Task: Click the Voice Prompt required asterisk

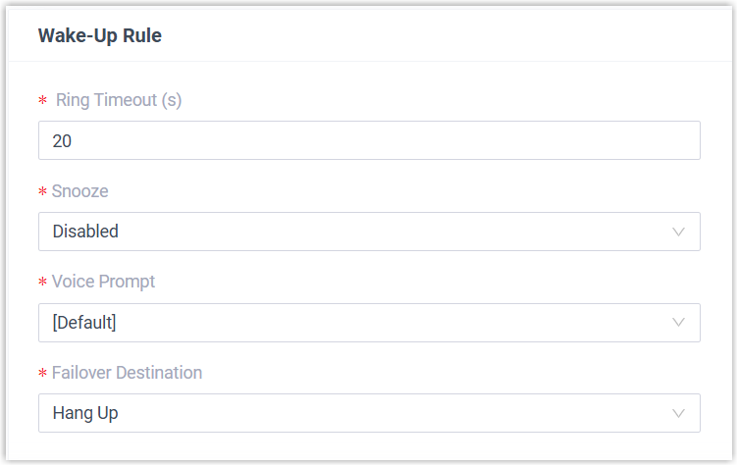Action: click(x=42, y=283)
